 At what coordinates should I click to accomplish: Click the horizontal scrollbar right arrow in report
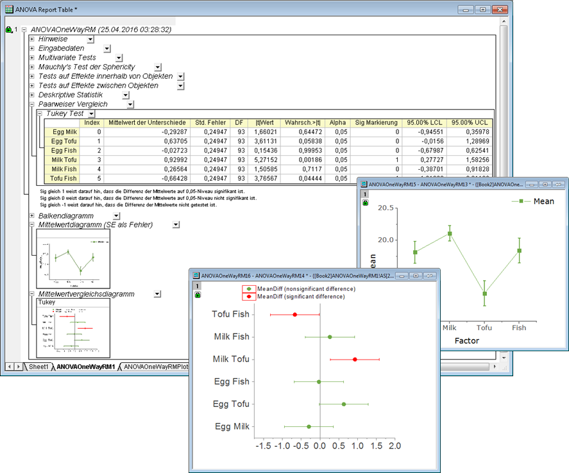495,367
